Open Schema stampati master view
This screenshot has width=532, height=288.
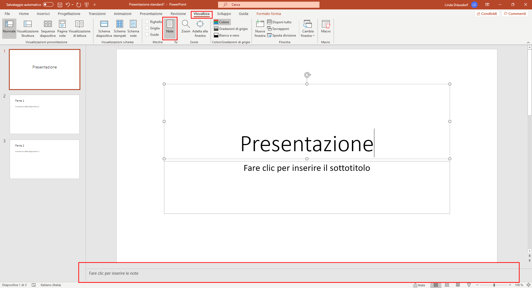120,28
